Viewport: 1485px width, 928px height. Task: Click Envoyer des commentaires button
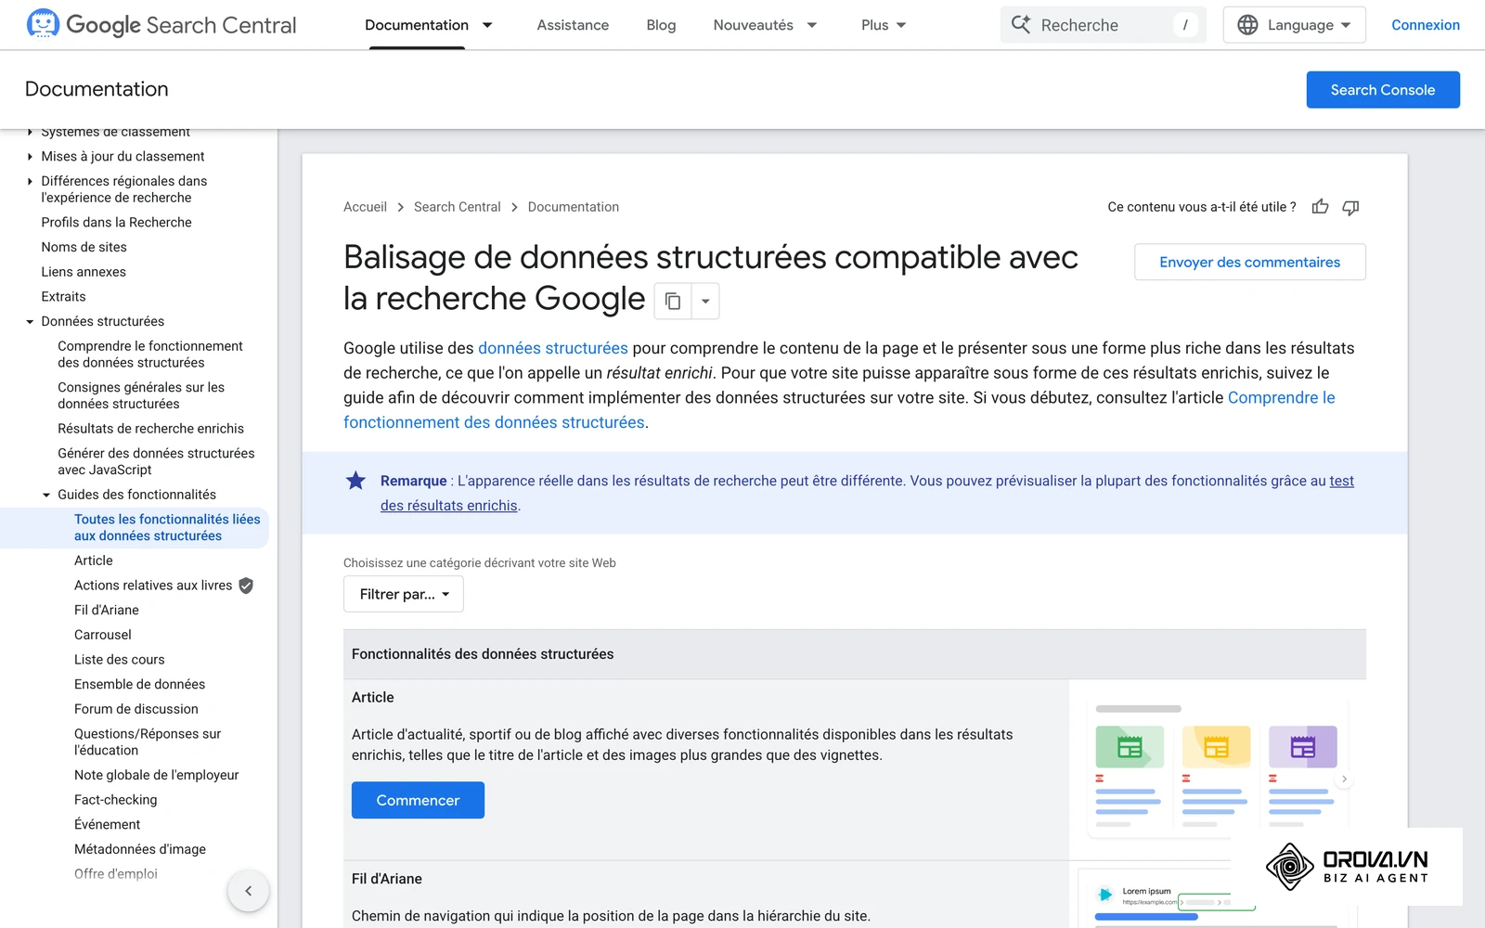(x=1249, y=262)
